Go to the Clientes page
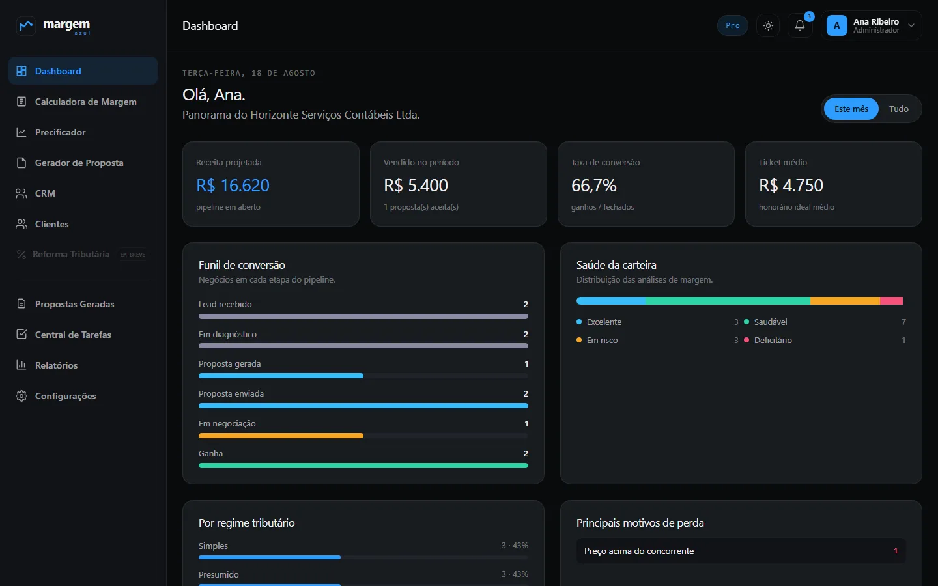938x586 pixels. 83,224
